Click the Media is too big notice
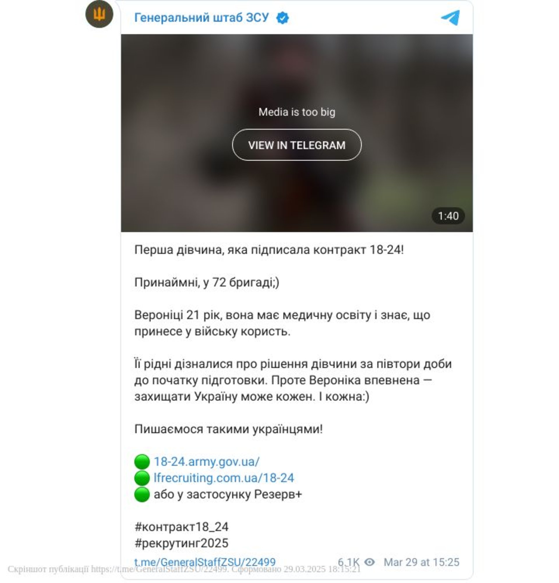 [297, 112]
